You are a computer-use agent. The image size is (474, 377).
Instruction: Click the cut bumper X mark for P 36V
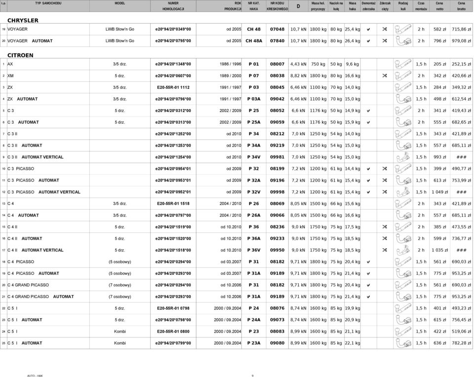pos(385,250)
